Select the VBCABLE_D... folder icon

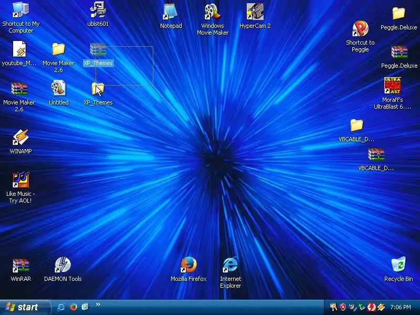356,125
